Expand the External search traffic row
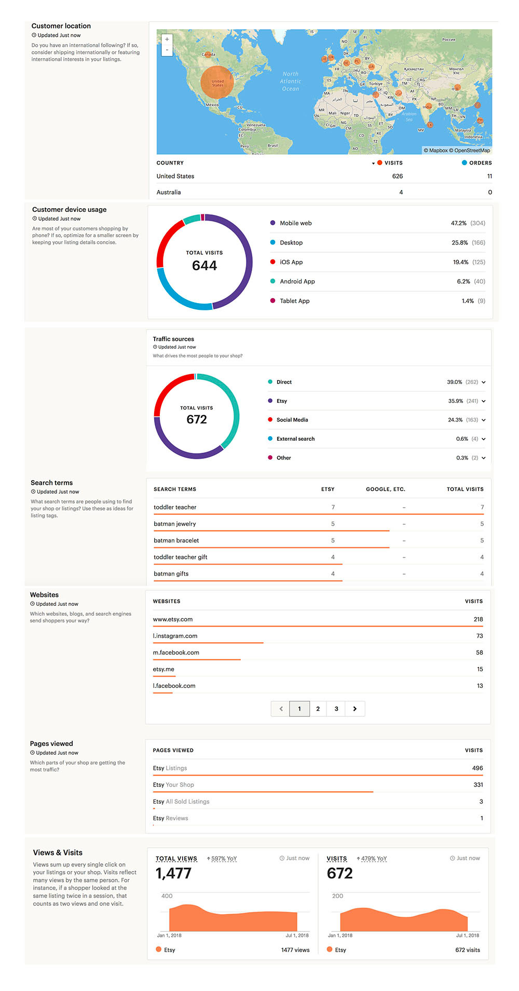This screenshot has height=991, width=519. (483, 439)
